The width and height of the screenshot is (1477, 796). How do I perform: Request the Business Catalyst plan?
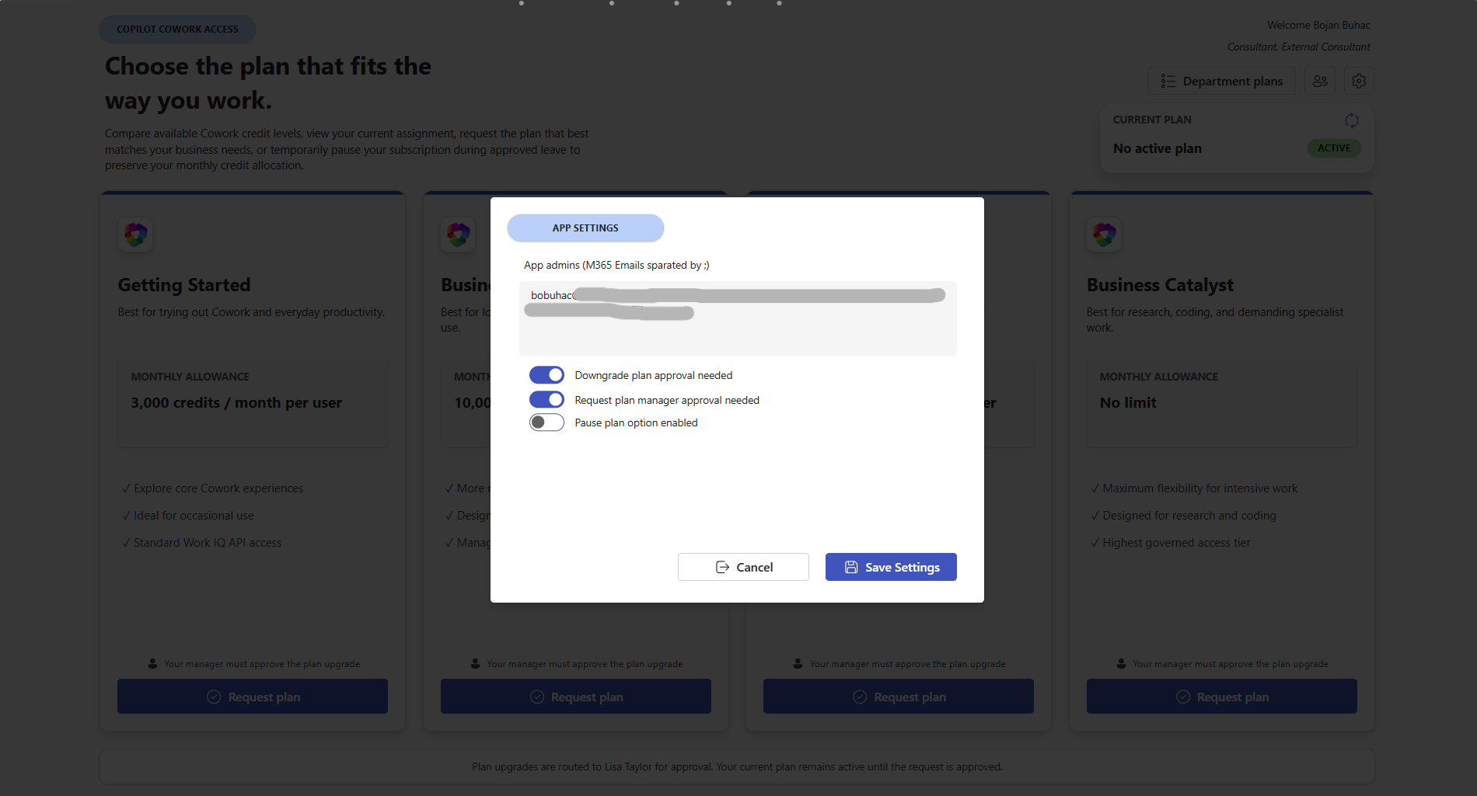(1222, 697)
